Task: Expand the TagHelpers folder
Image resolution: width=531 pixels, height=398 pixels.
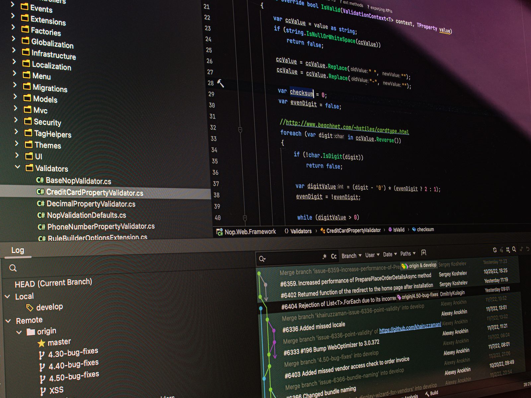Action: 16,132
